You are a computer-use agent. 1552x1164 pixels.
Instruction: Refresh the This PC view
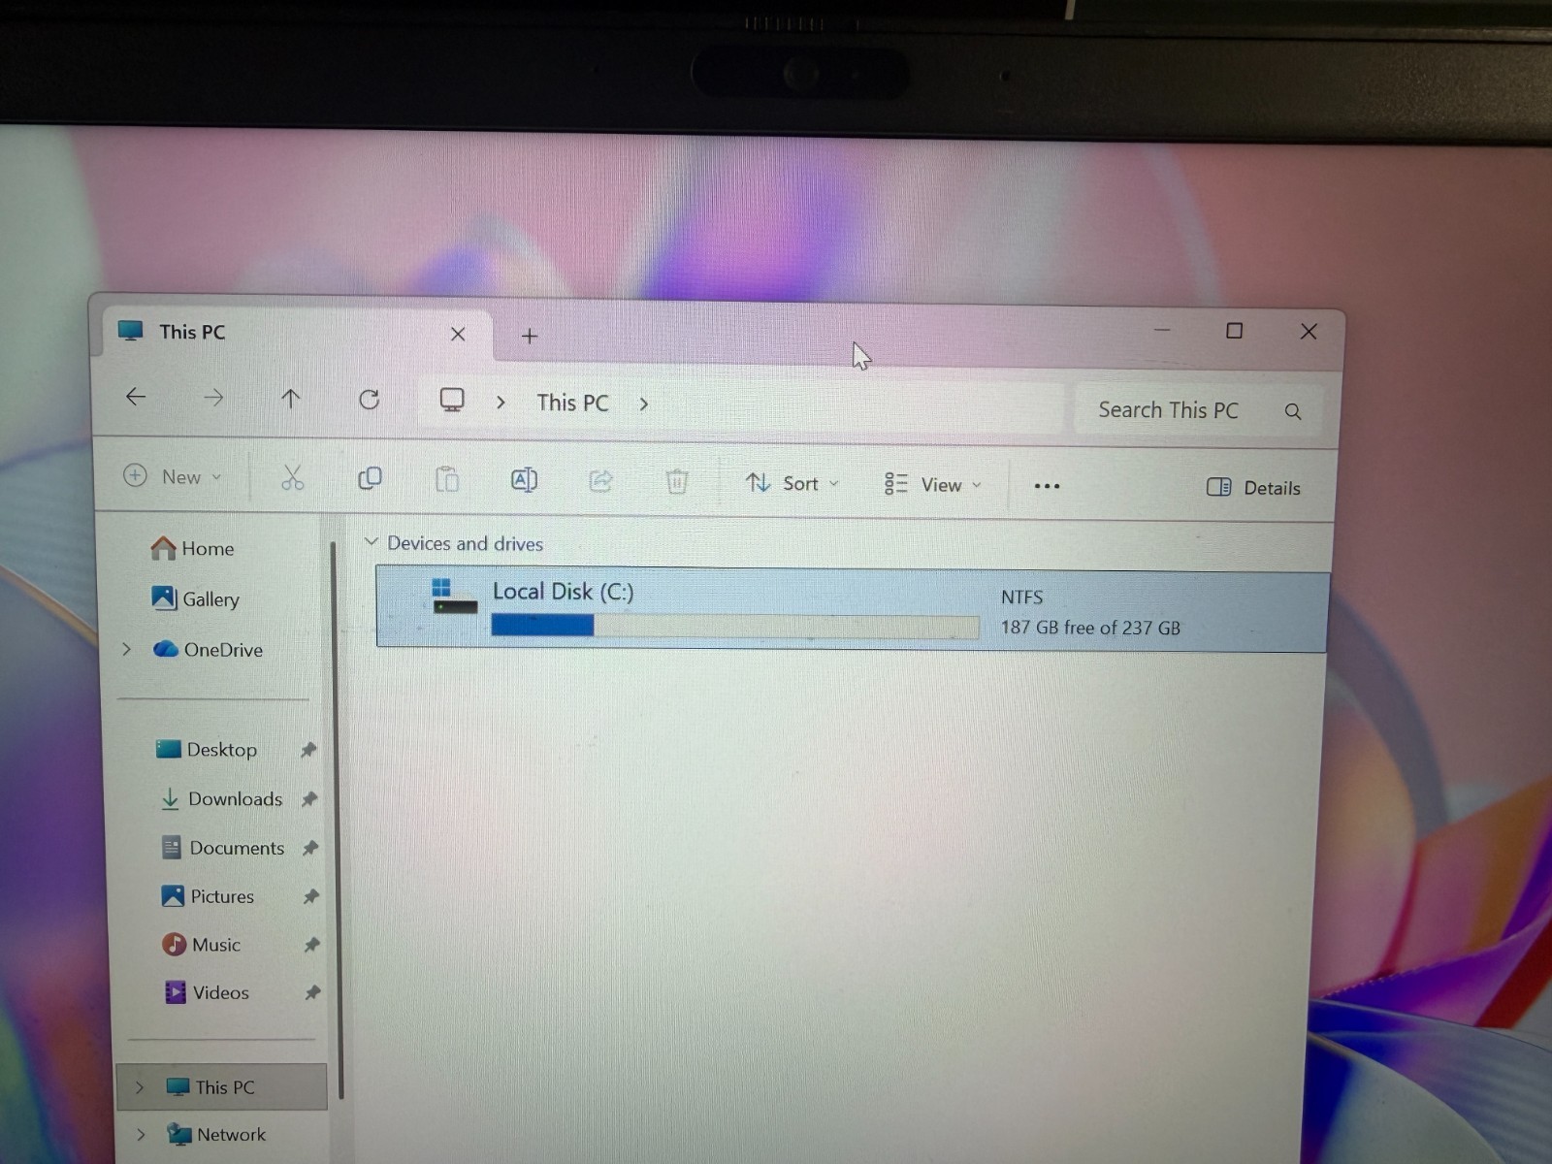point(369,399)
